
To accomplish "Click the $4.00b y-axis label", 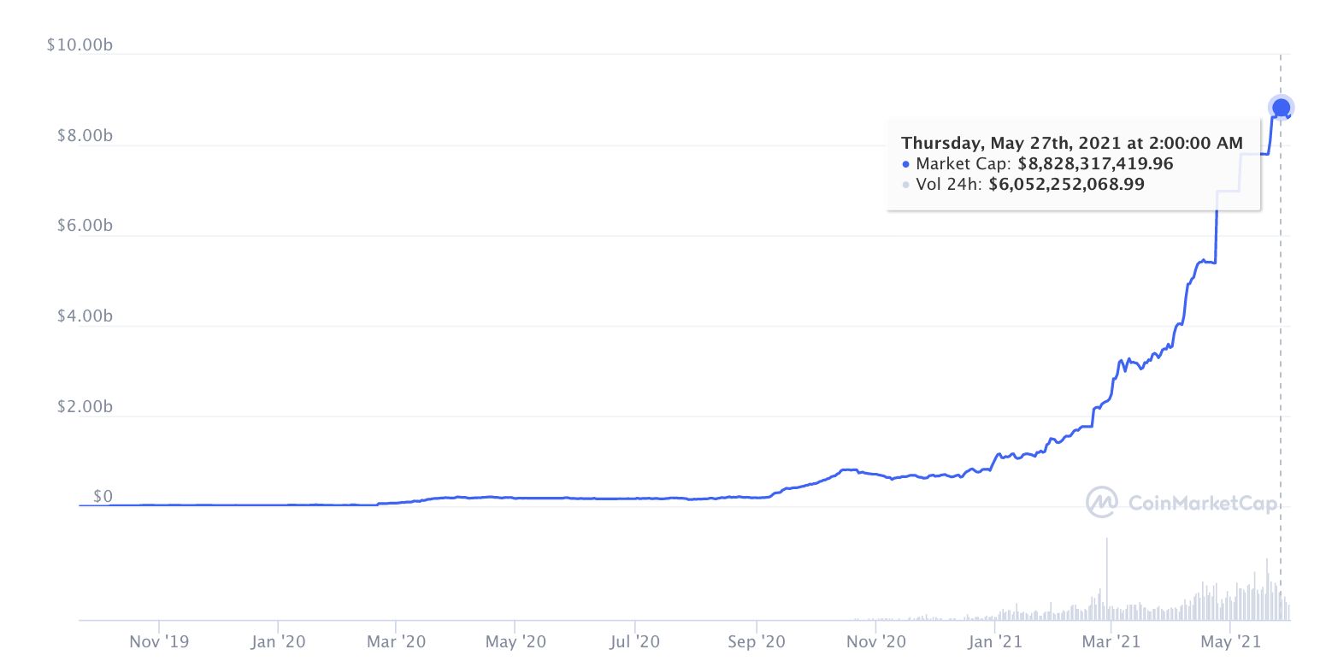I will click(84, 316).
